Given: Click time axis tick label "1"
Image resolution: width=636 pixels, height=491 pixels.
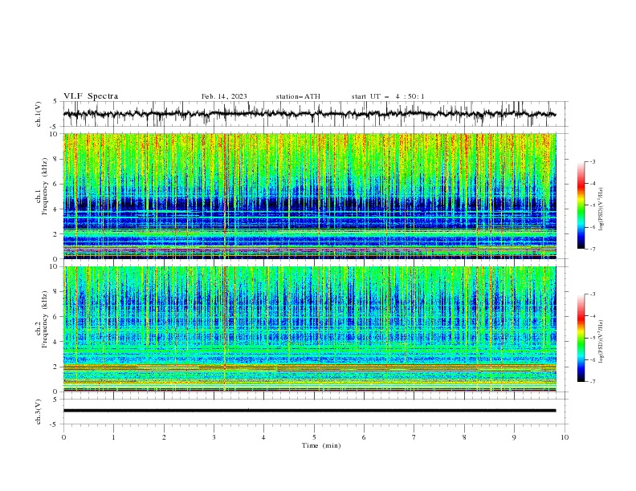Looking at the screenshot, I should pyautogui.click(x=113, y=437).
